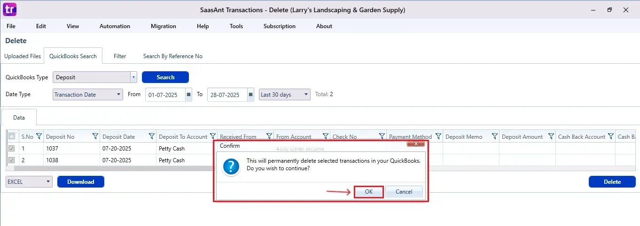Filter the S.No column
640x226 pixels.
click(39, 136)
